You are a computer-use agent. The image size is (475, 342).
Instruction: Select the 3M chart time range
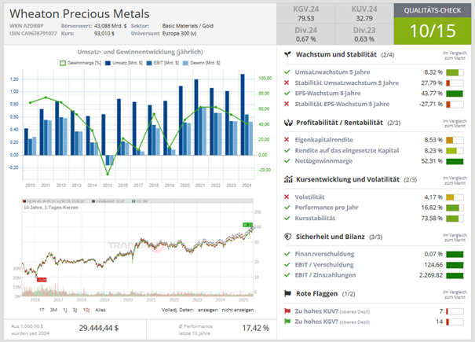[53, 310]
